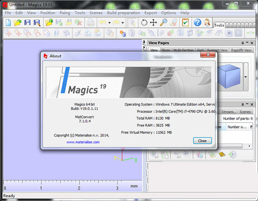Switch to the Streami.. tab
Screen dimensions: 258x201
pyautogui.click(x=228, y=112)
